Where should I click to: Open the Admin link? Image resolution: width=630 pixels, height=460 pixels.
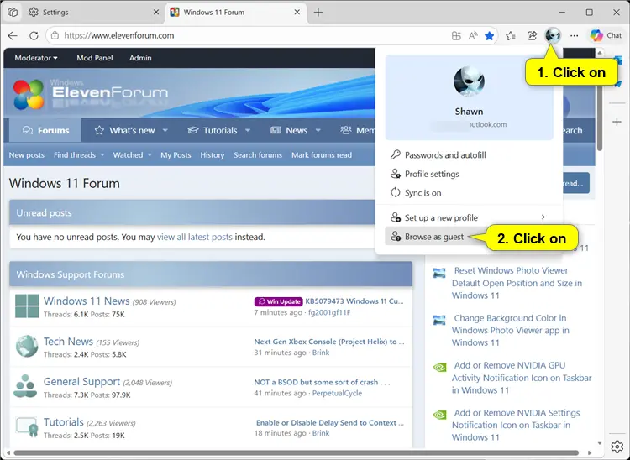[x=140, y=58]
